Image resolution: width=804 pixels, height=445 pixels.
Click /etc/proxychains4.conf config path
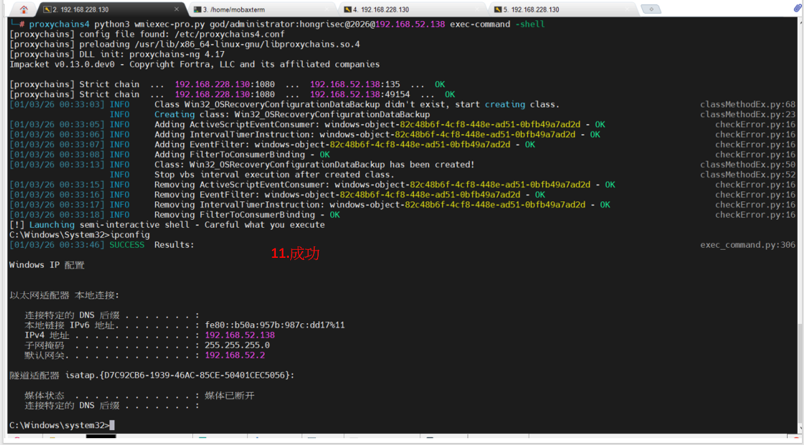pos(230,35)
